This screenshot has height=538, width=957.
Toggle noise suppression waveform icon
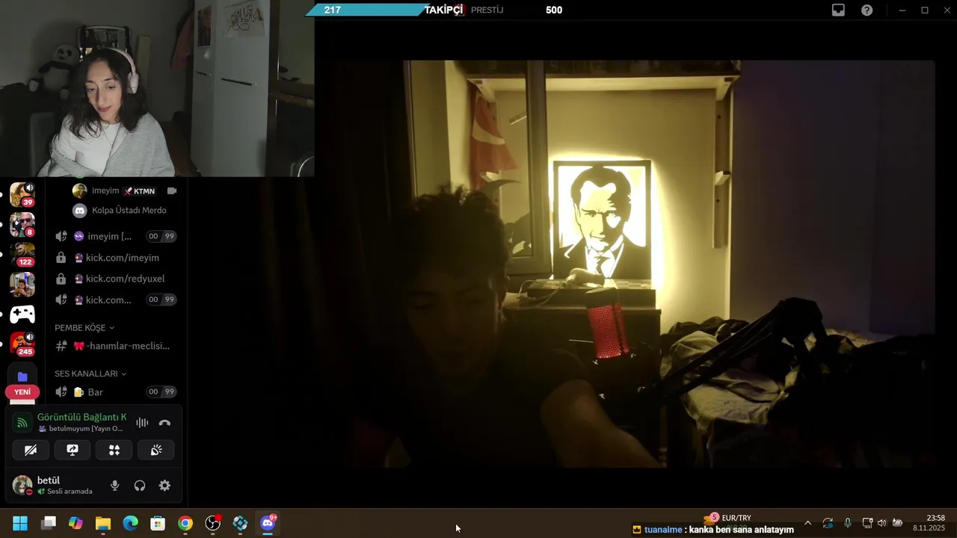coord(142,423)
